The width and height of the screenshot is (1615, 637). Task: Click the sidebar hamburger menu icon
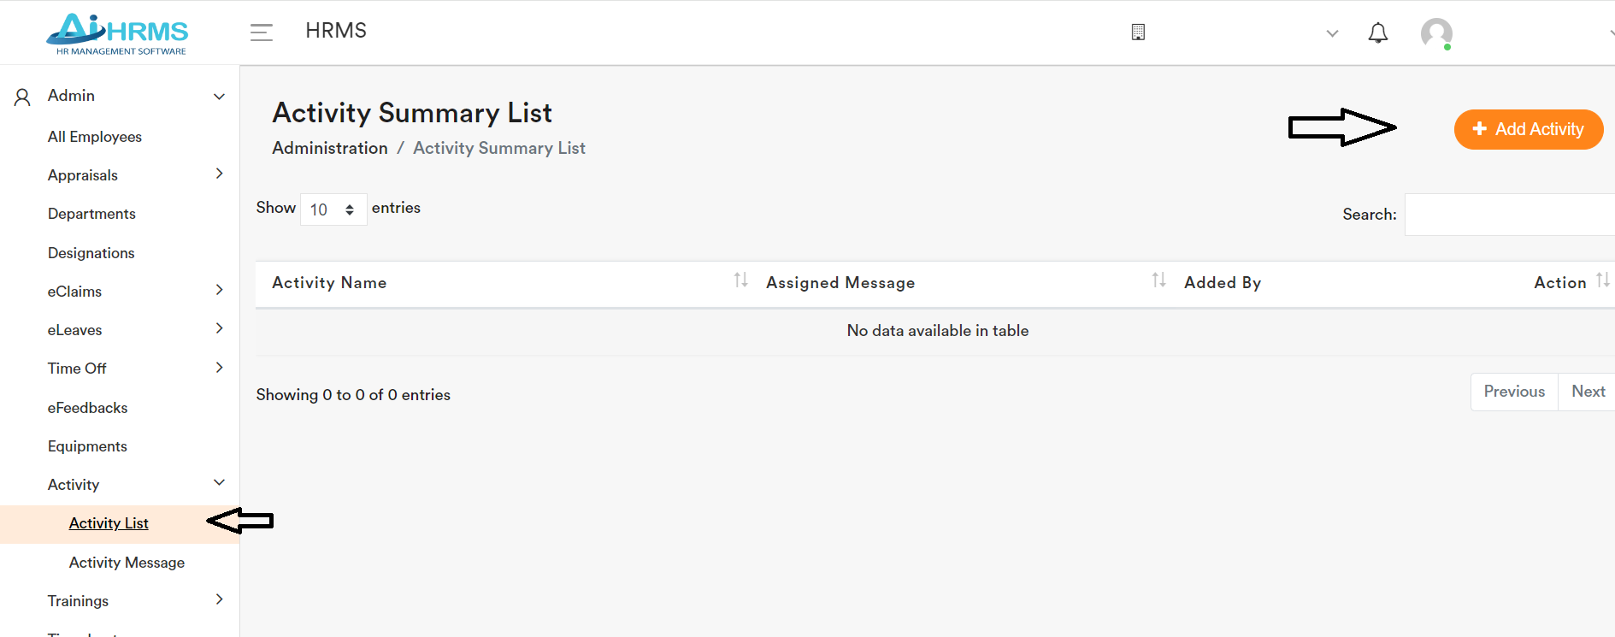[261, 32]
